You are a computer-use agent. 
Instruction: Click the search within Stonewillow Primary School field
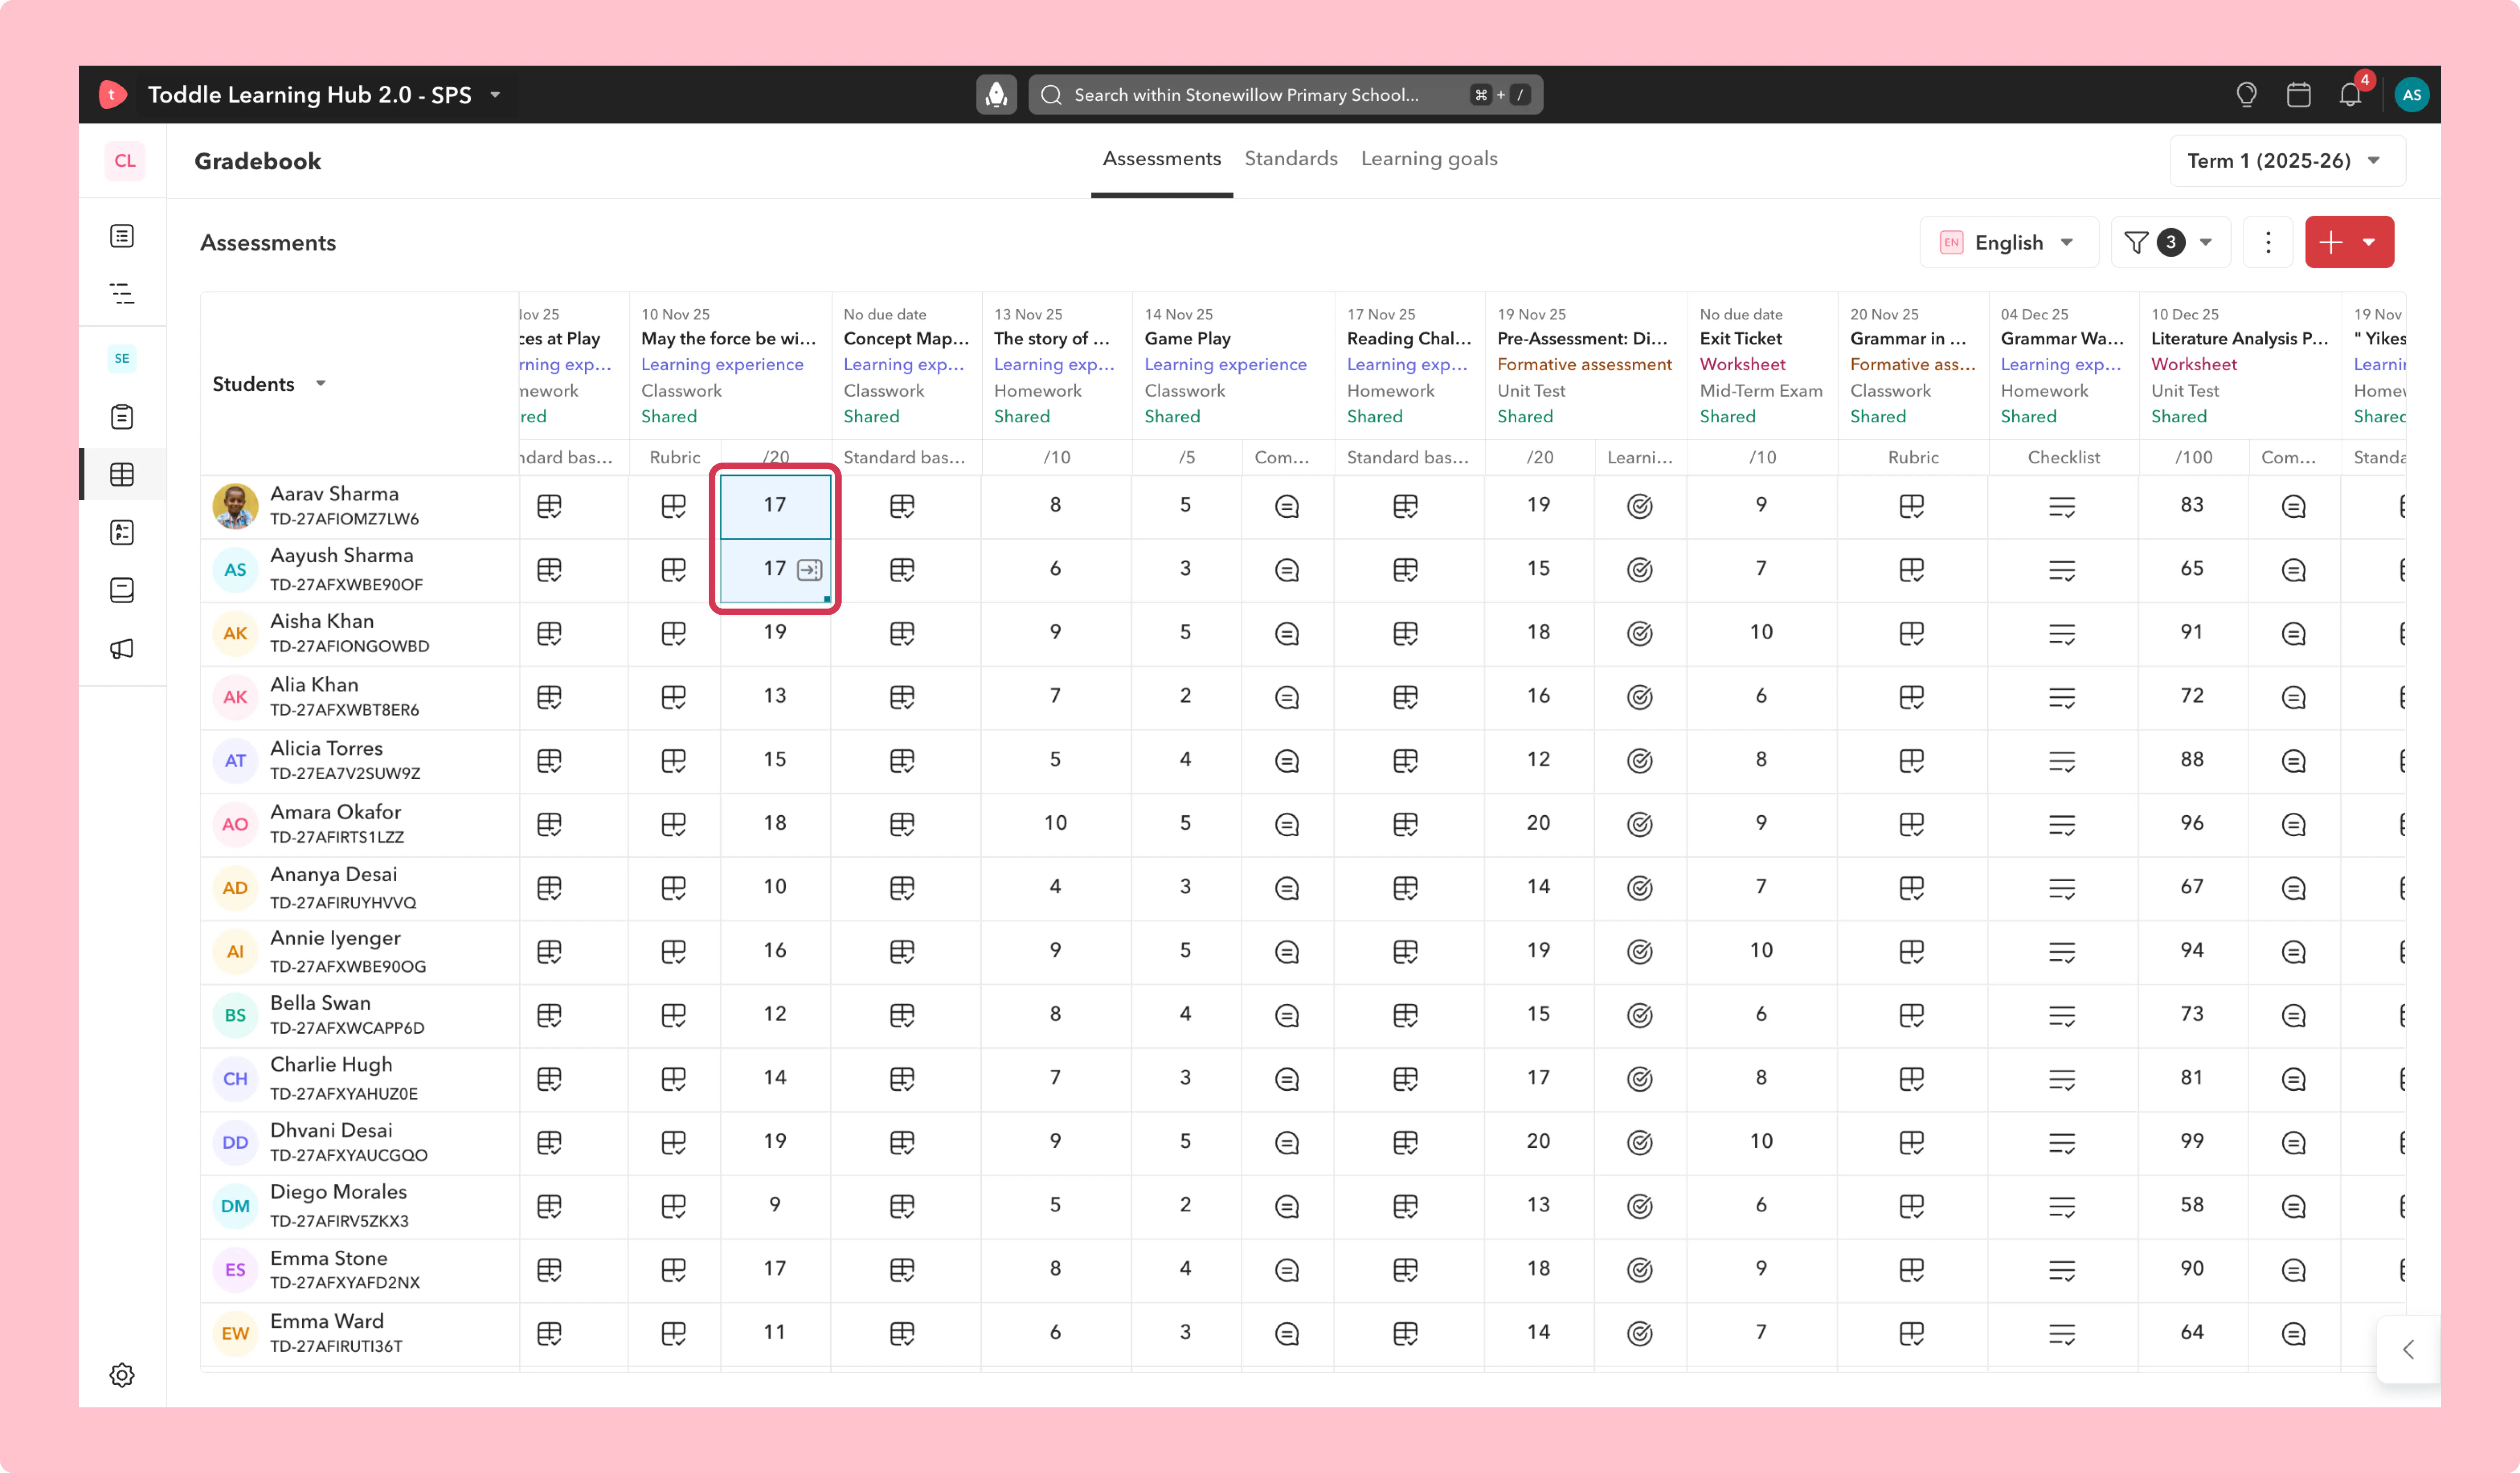tap(1285, 95)
